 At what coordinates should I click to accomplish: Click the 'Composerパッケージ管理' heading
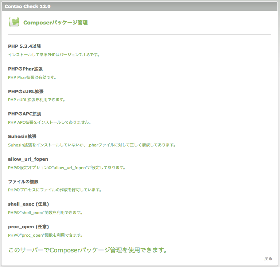[x=55, y=23]
